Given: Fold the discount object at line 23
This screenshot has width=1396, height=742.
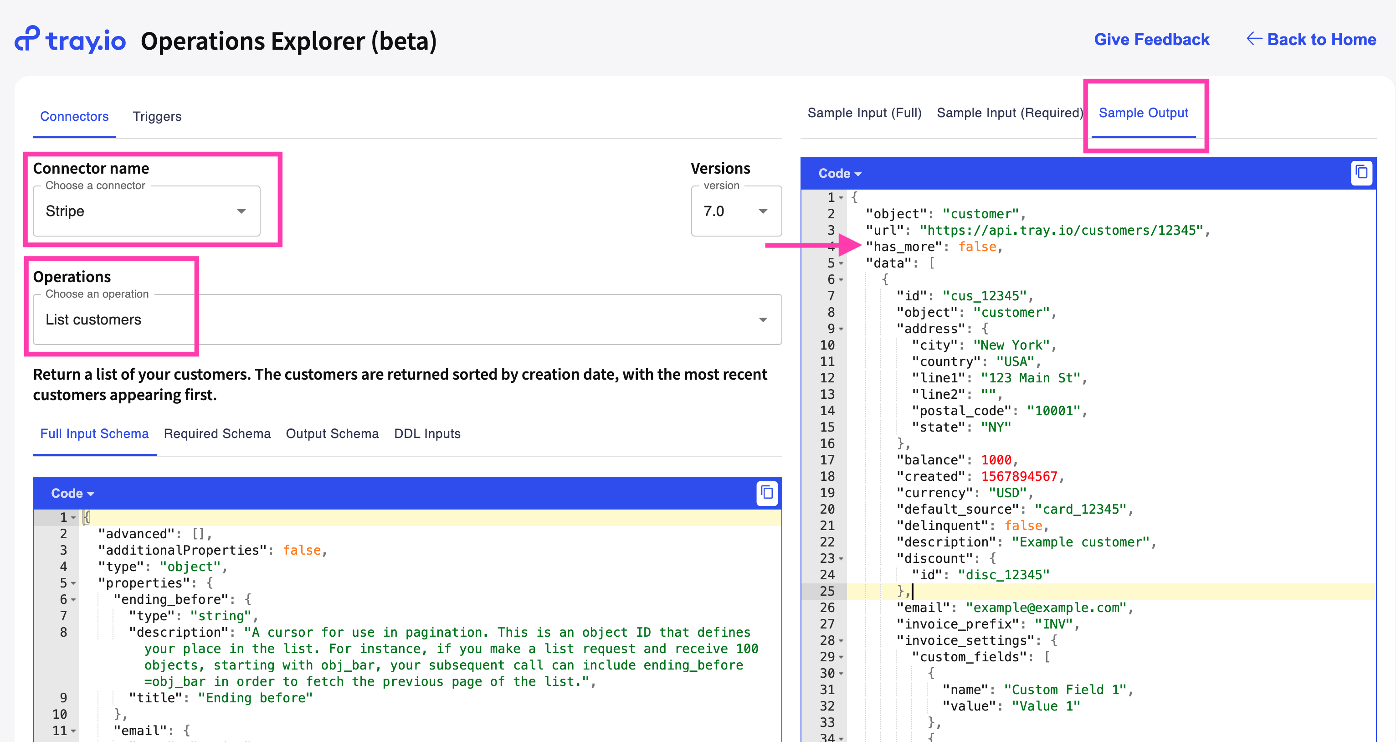Looking at the screenshot, I should pyautogui.click(x=841, y=559).
